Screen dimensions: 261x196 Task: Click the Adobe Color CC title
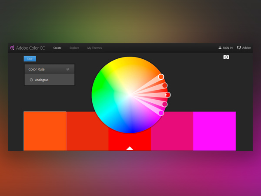(x=30, y=48)
